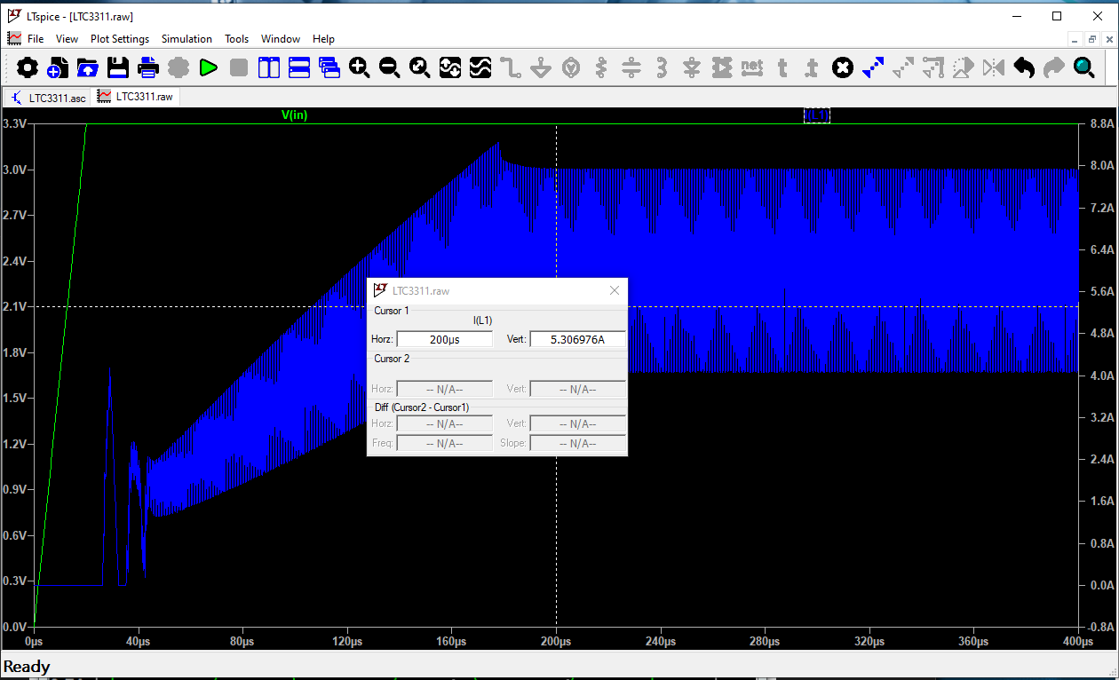Click the Cursor 1 Vert value field

577,339
